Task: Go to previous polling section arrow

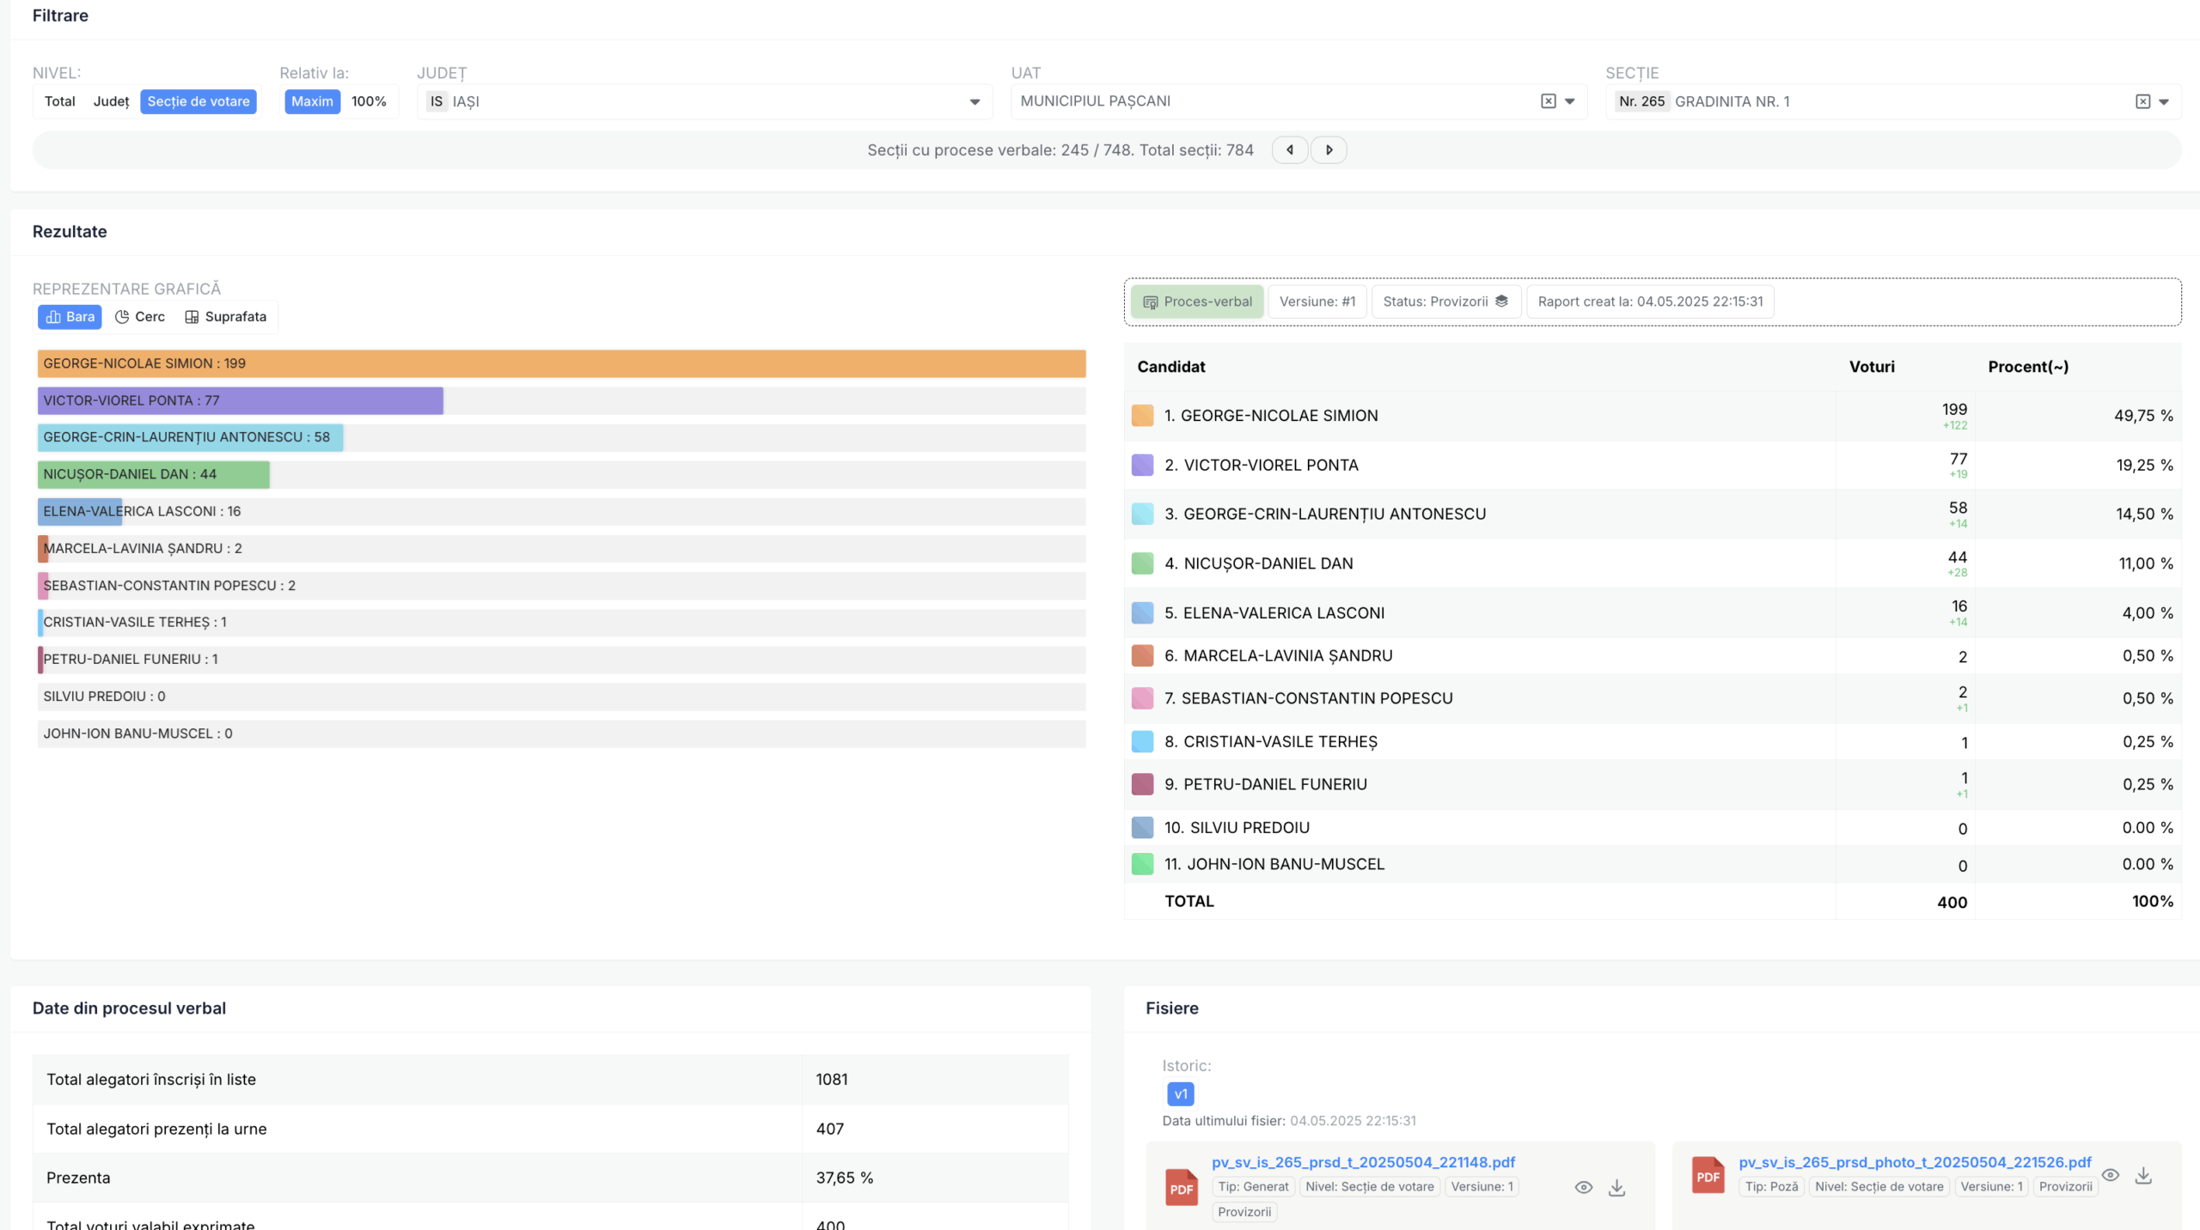Action: click(1289, 149)
